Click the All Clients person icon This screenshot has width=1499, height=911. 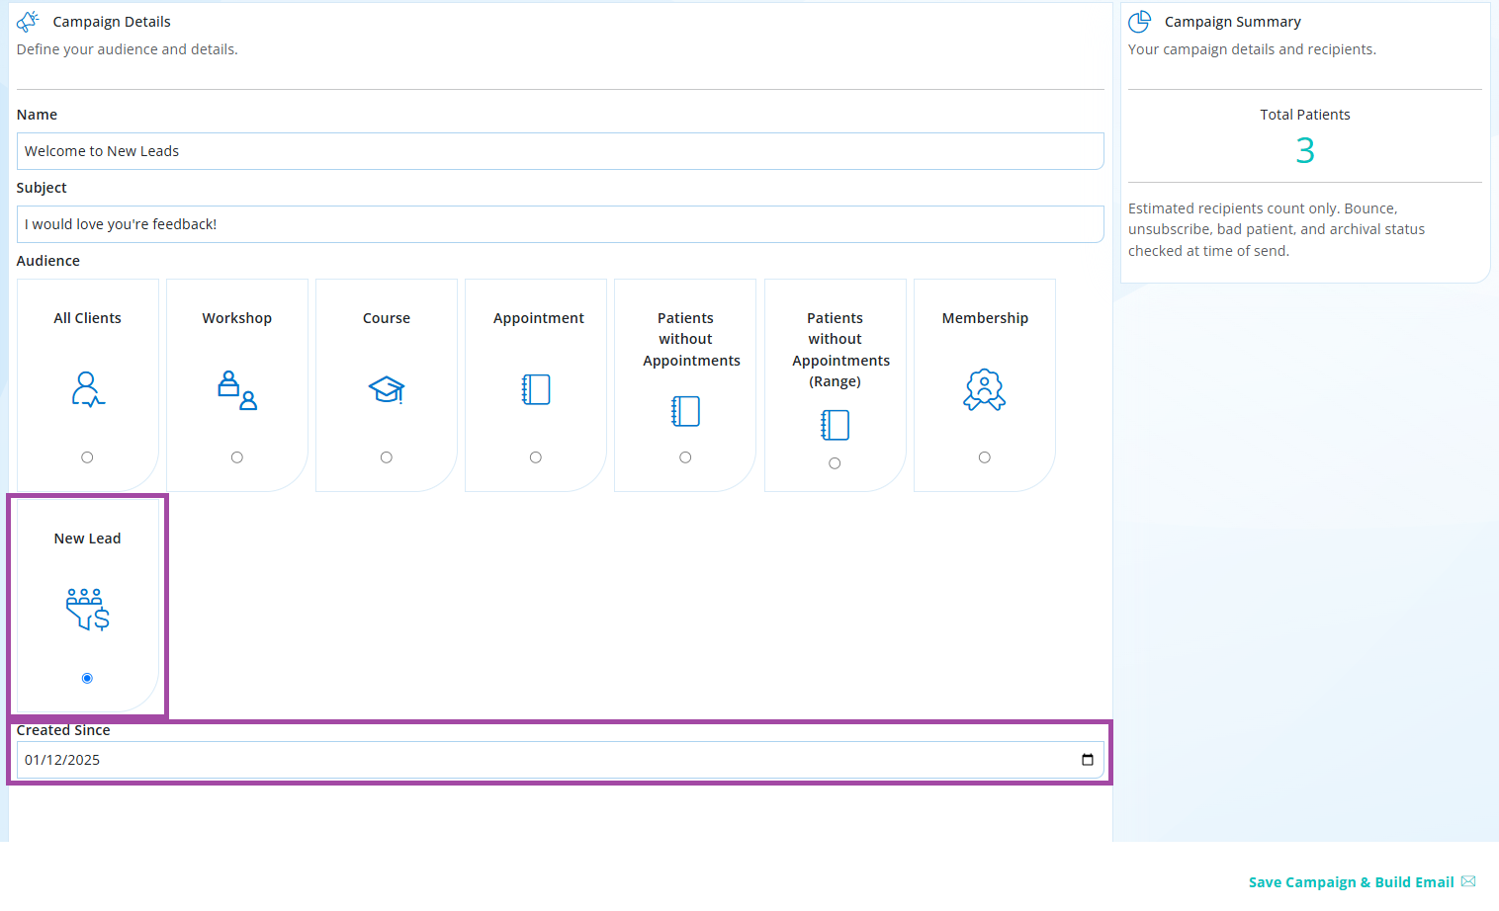(x=88, y=389)
